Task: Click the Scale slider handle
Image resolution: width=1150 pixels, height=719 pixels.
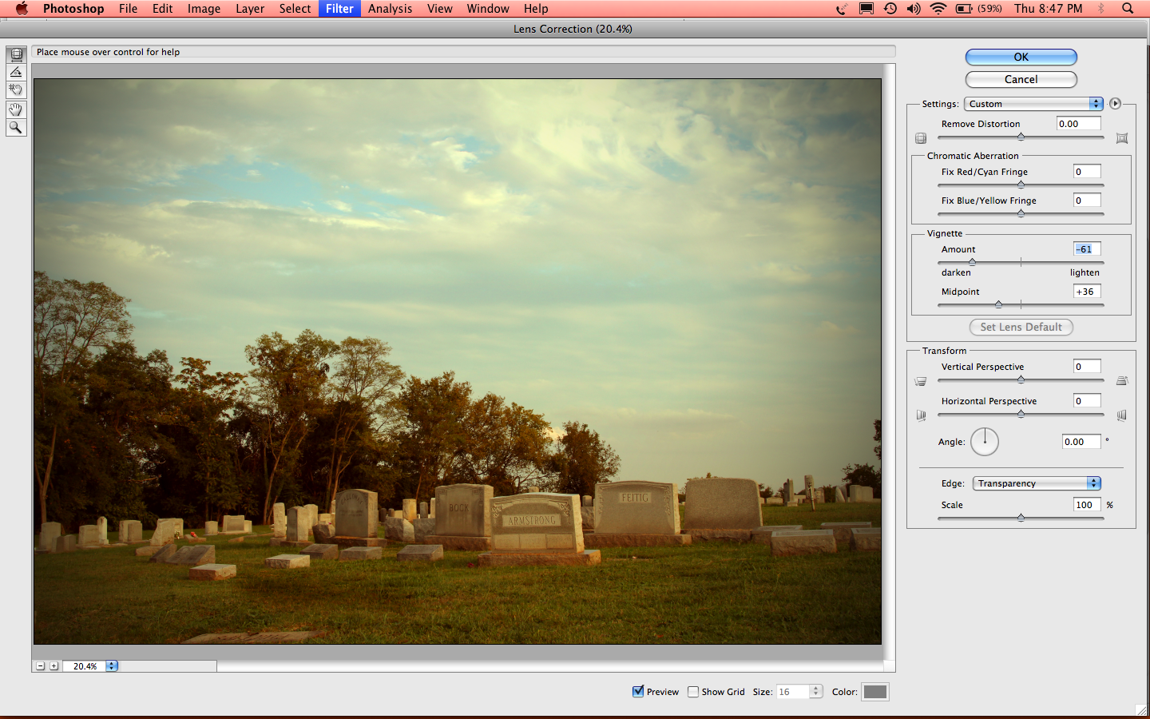Action: click(x=1021, y=518)
